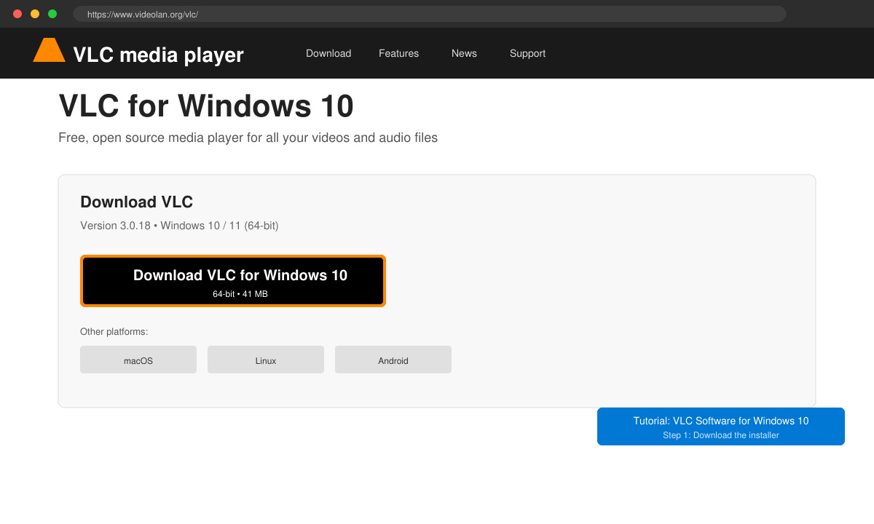The image size is (874, 524).
Task: Open the Download nav menu item
Action: tap(328, 53)
